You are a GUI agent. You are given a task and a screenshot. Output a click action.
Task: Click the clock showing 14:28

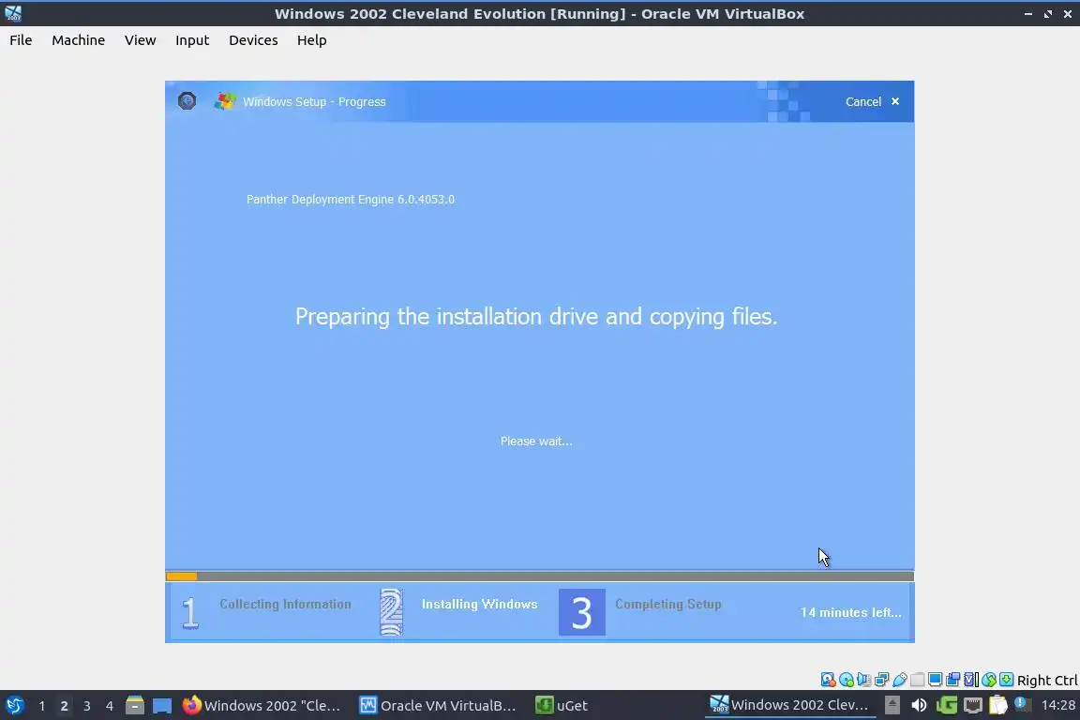coord(1057,705)
